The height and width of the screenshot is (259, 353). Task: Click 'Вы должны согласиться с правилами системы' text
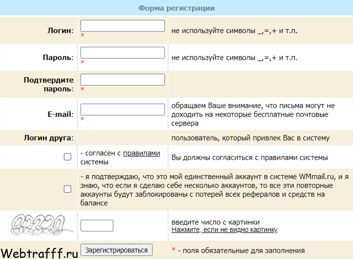tap(249, 158)
